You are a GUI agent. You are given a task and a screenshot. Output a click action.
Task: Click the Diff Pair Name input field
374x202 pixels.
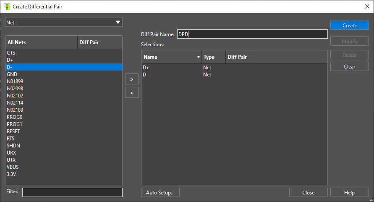point(252,34)
